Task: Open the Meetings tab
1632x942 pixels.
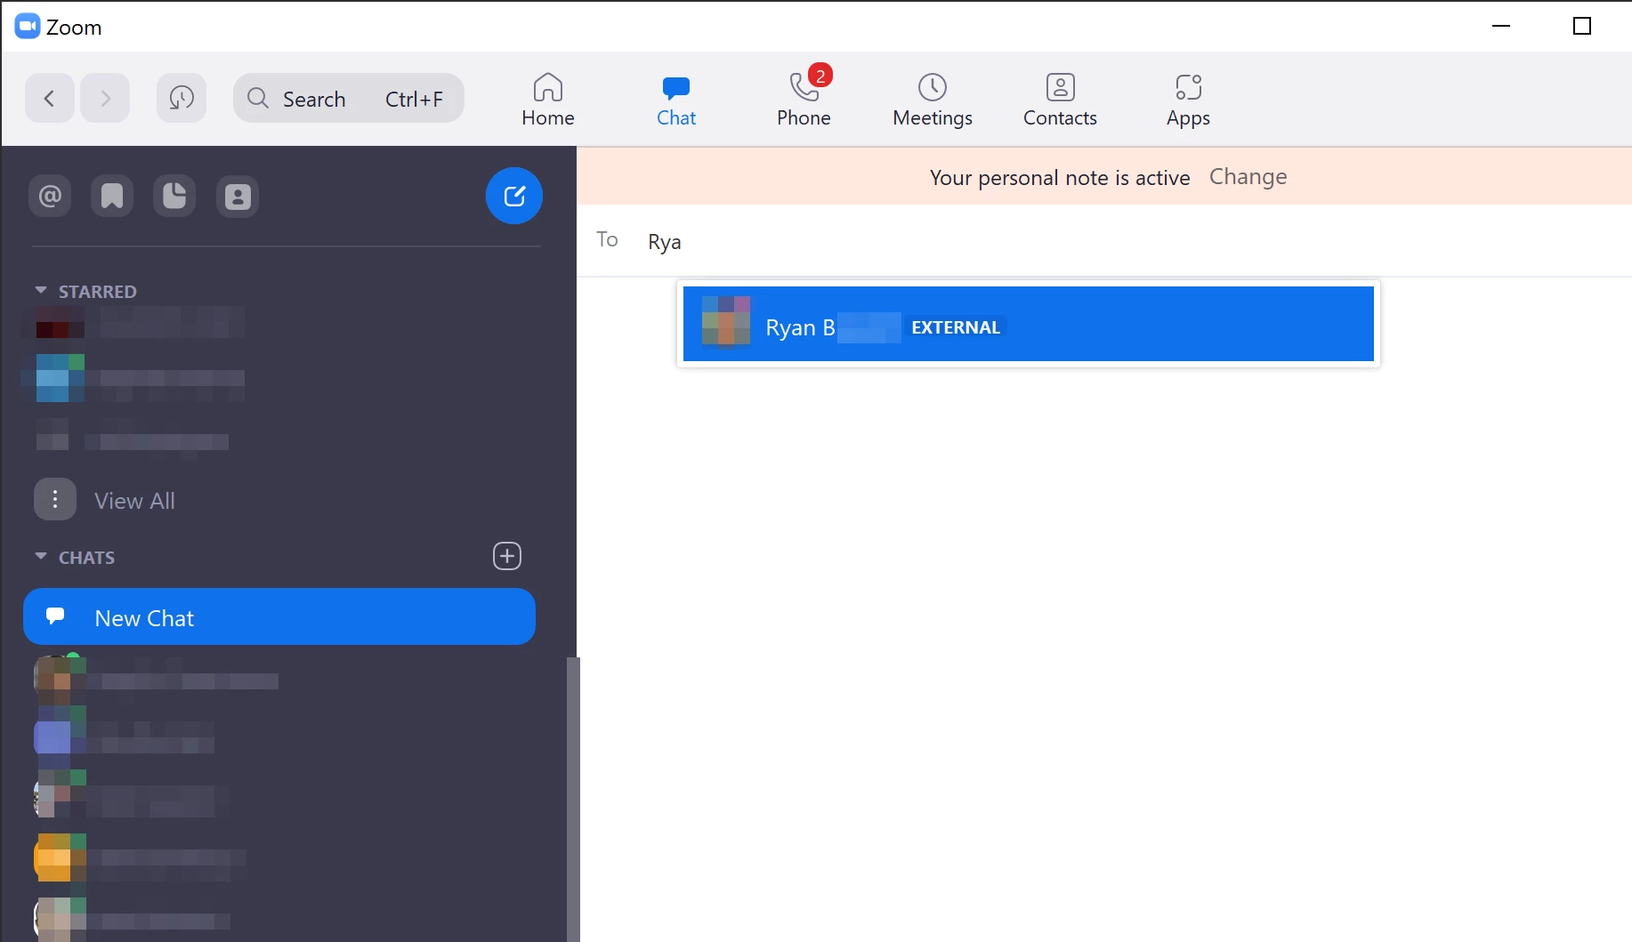Action: (x=933, y=100)
